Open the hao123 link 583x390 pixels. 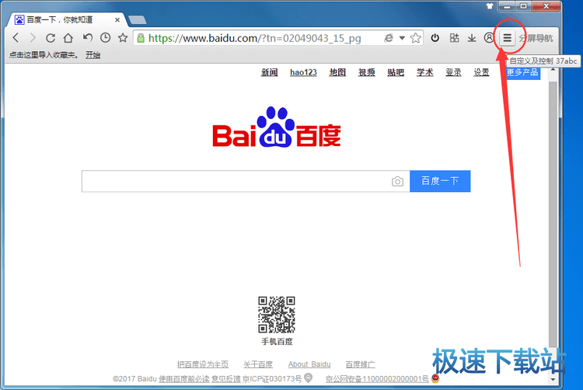303,72
